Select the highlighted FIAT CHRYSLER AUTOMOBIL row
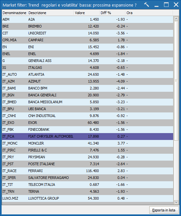Screen dimensions: 181x216 [88, 136]
